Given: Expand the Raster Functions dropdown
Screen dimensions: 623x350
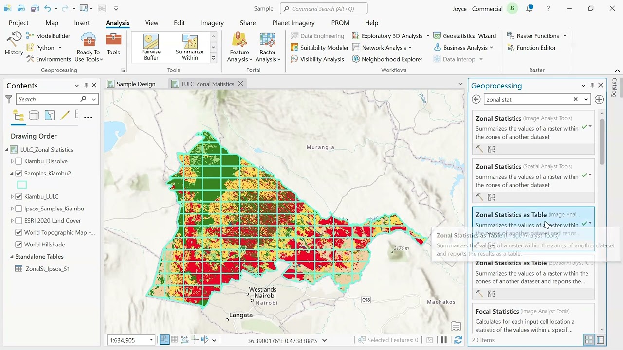Looking at the screenshot, I should pyautogui.click(x=565, y=36).
